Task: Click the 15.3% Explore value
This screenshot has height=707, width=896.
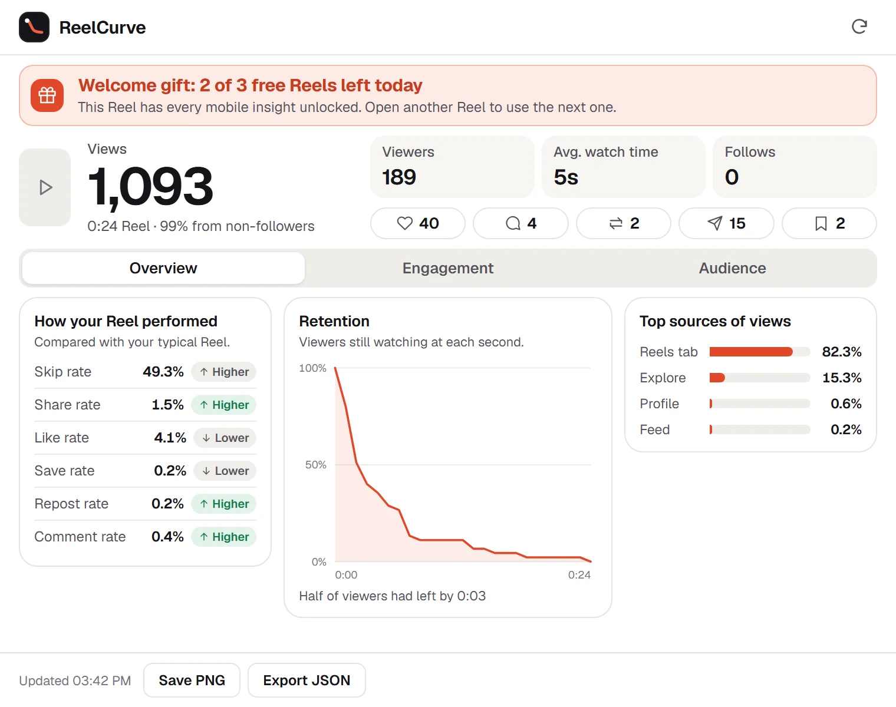Action: (842, 378)
